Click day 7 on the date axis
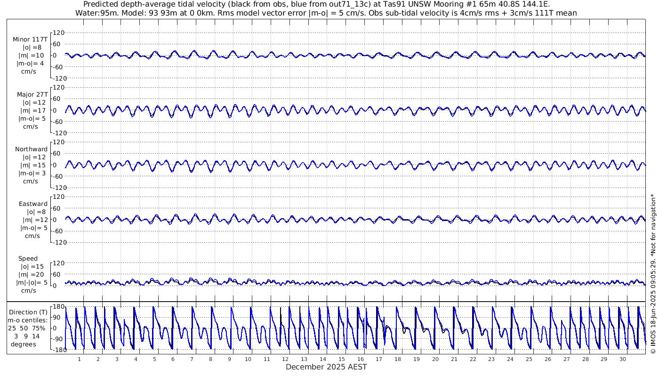659x377 pixels. (x=192, y=359)
